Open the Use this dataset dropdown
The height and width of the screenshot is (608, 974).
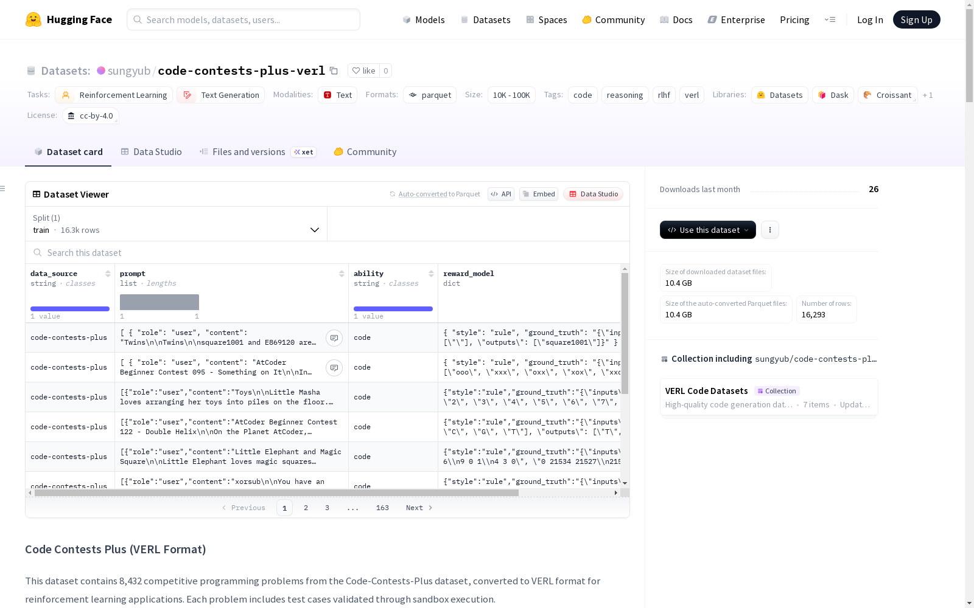[708, 230]
